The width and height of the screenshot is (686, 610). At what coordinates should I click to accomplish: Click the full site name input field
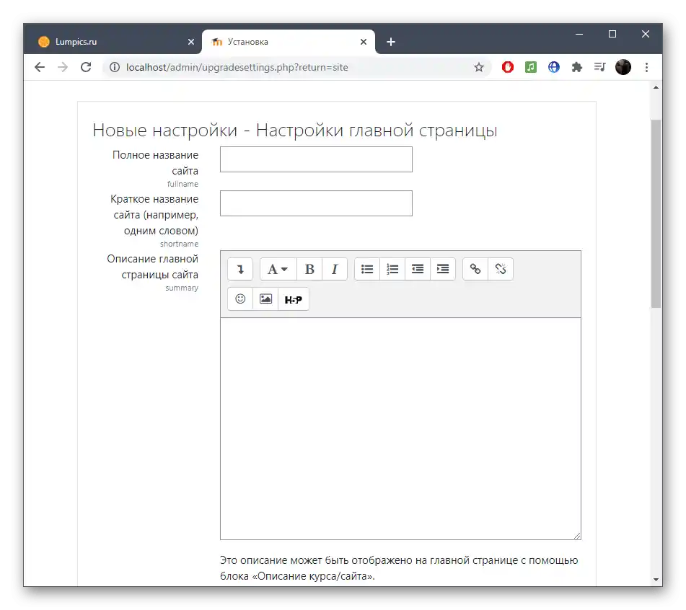tap(316, 159)
